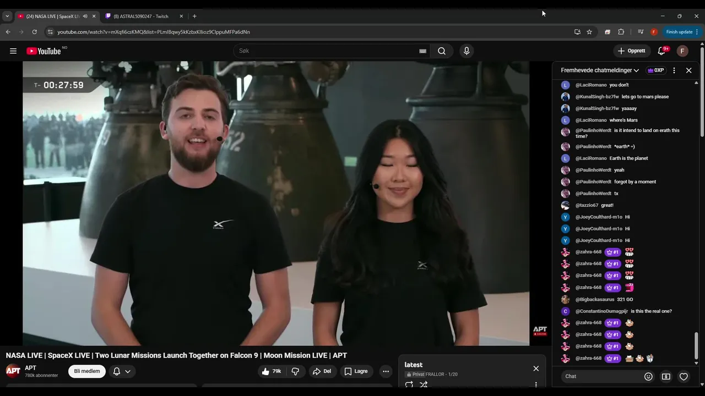Image resolution: width=705 pixels, height=396 pixels.
Task: Click the 'latest' playlist title
Action: (414, 365)
